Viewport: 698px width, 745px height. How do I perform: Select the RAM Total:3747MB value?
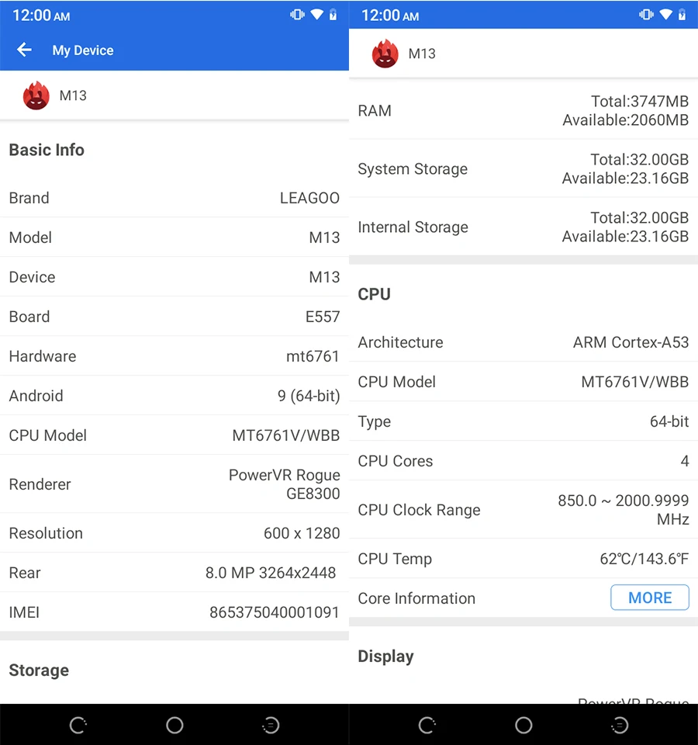(640, 101)
